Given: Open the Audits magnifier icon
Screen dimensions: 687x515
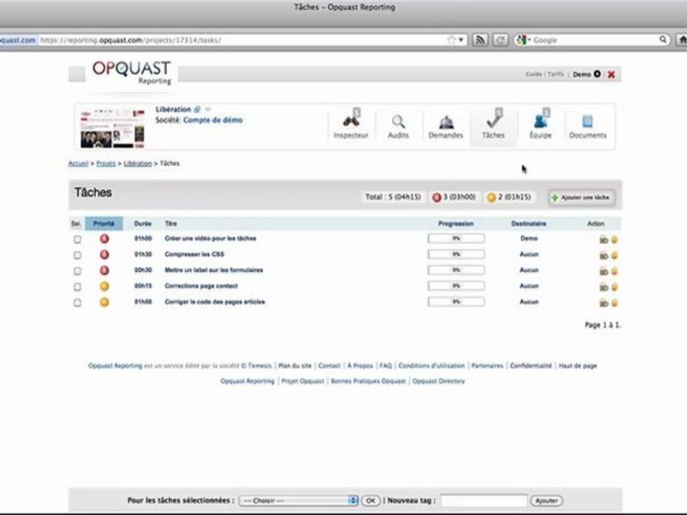Looking at the screenshot, I should click(x=398, y=122).
